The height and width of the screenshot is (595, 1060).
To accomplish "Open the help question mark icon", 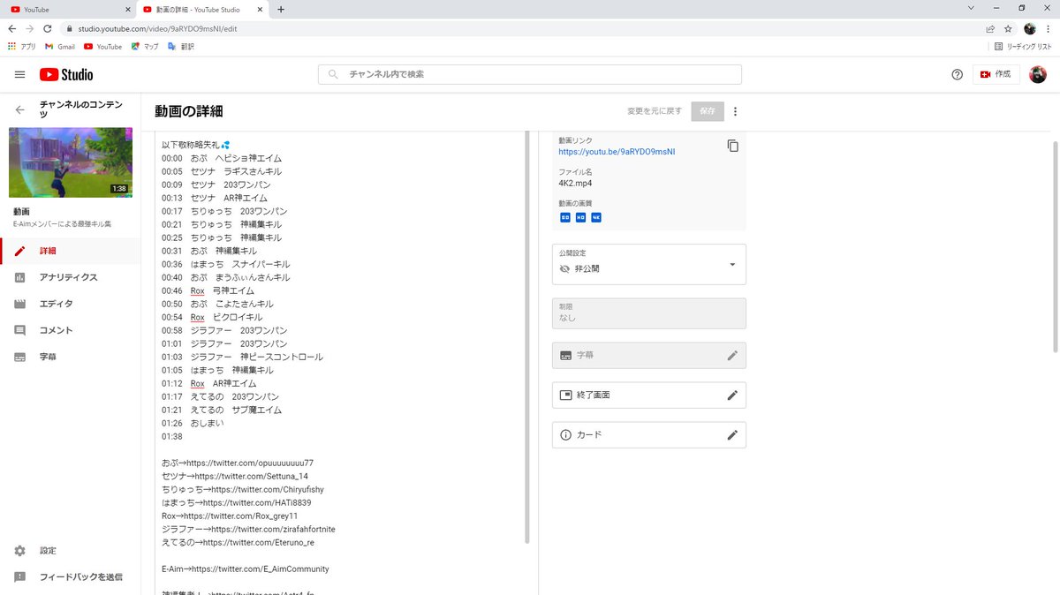I will [957, 74].
